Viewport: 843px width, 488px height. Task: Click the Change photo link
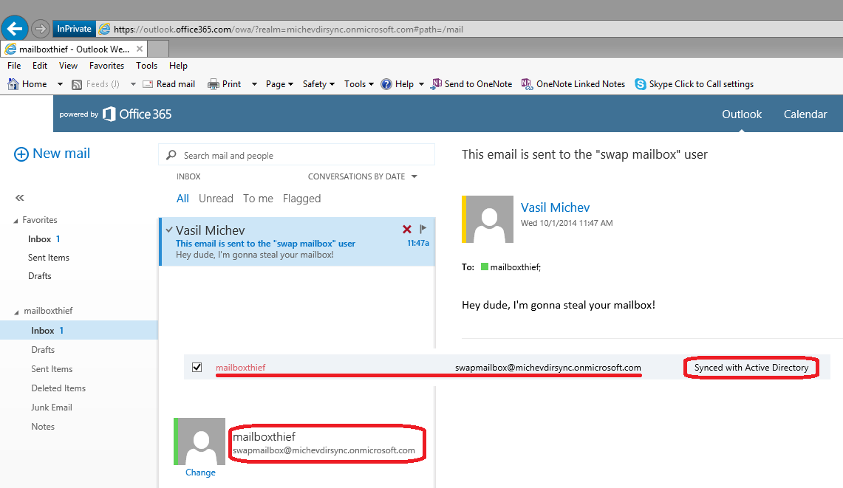[x=200, y=472]
